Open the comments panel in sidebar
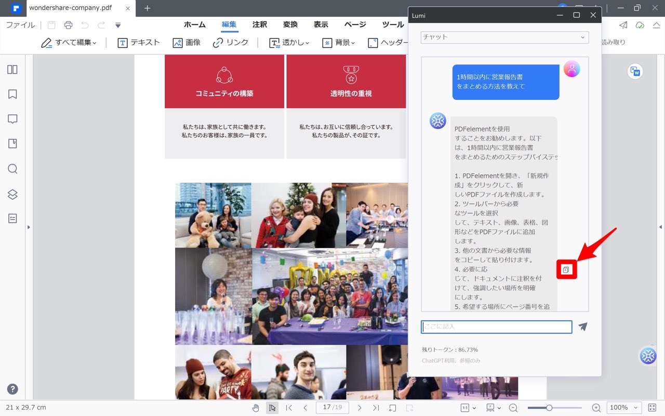 click(12, 119)
